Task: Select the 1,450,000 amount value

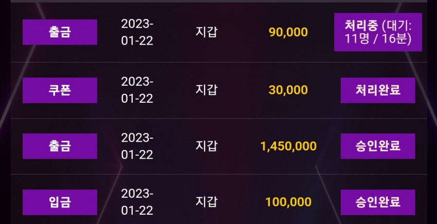Action: pyautogui.click(x=288, y=146)
